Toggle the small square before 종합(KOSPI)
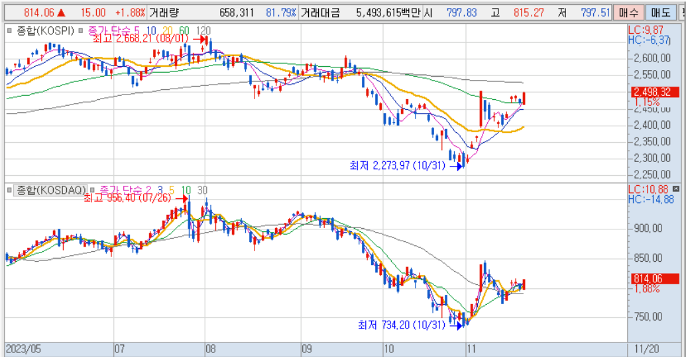686x357 pixels. [x=10, y=30]
